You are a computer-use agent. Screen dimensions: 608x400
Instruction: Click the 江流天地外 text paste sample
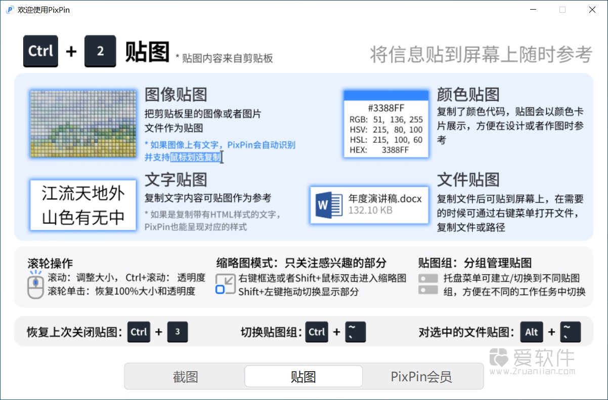pyautogui.click(x=82, y=205)
